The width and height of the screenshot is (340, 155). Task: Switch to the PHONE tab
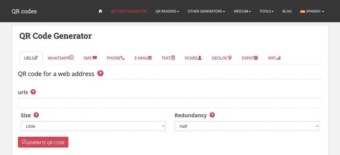[116, 58]
